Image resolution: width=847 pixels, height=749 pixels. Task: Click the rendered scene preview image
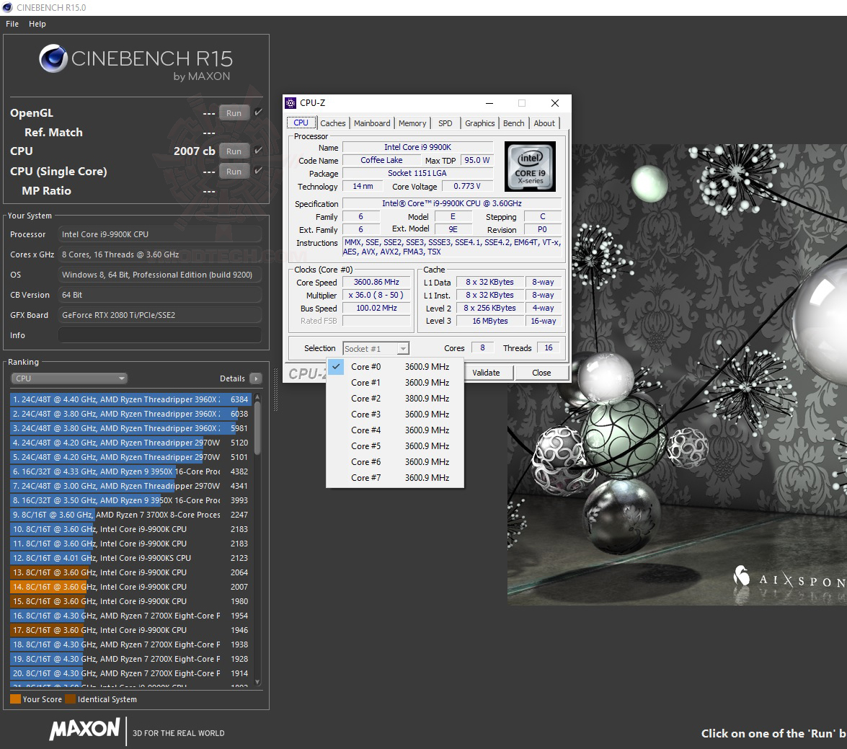677,374
